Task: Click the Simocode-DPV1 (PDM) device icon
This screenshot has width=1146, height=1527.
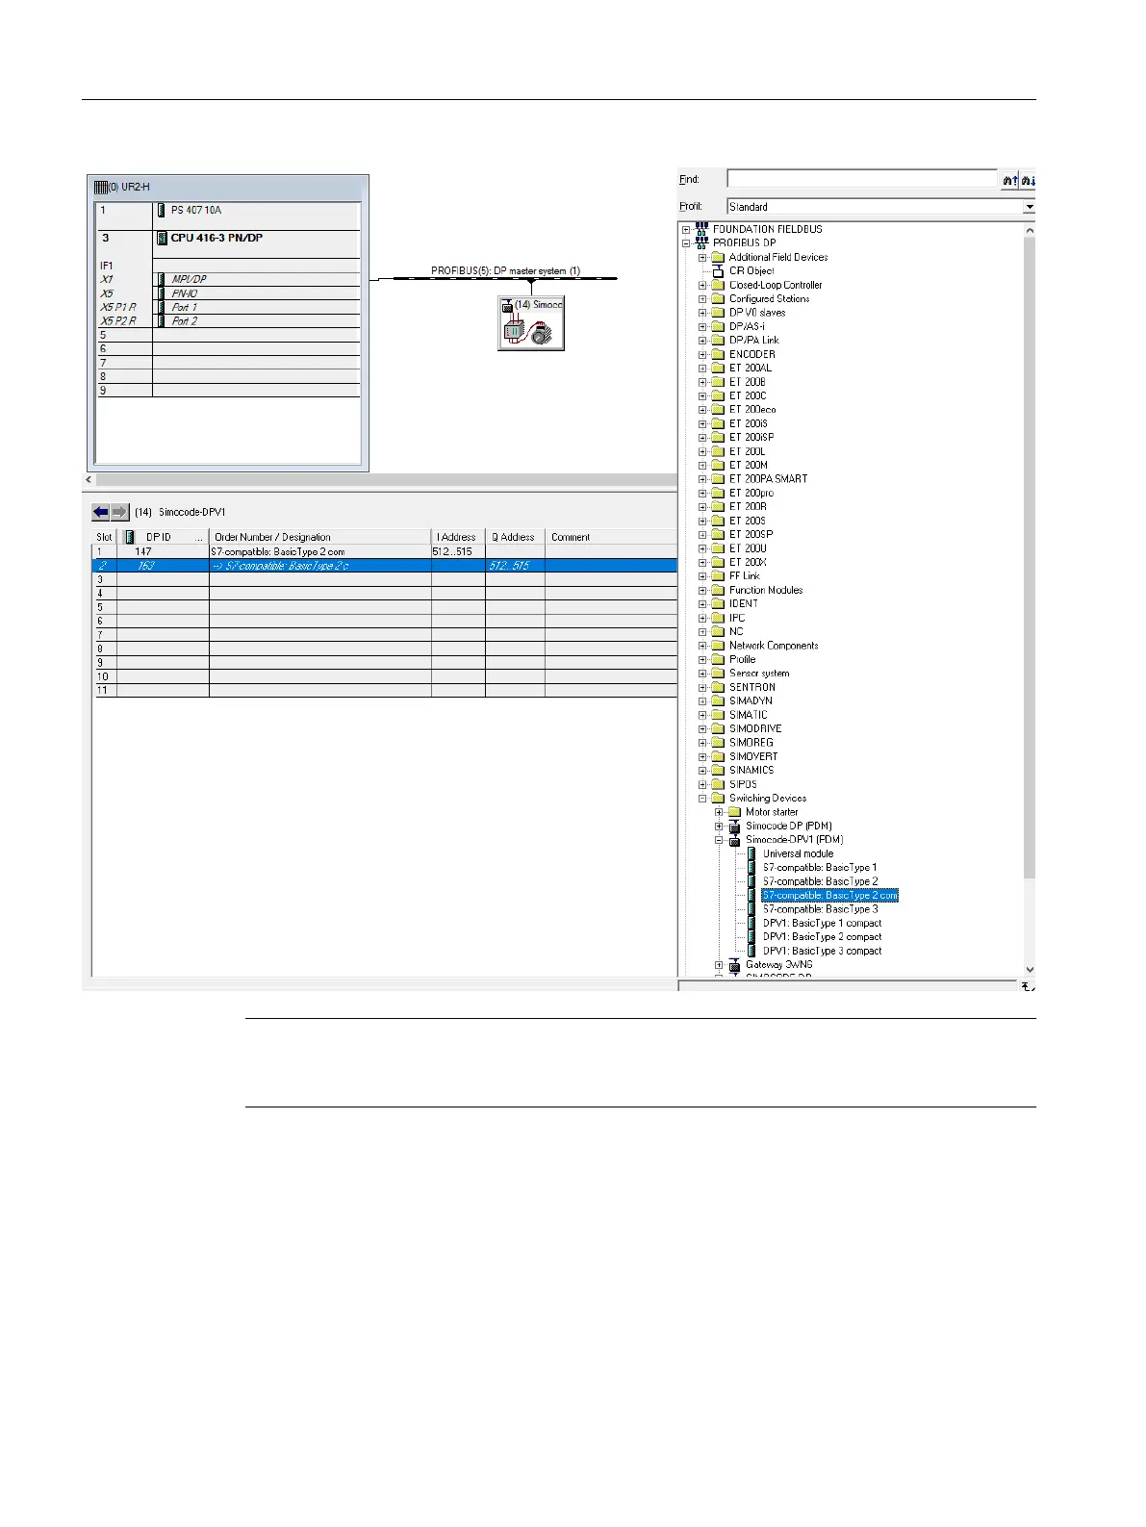Action: [734, 840]
